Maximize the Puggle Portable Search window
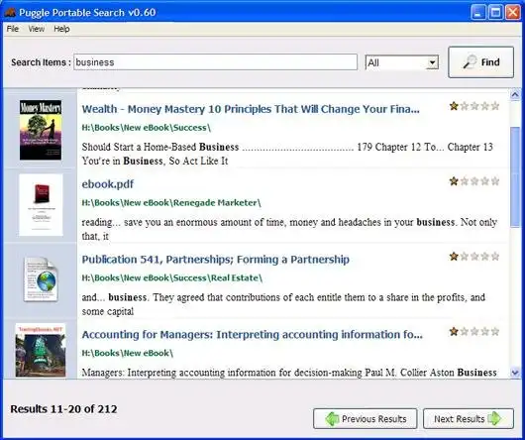Image resolution: width=525 pixels, height=440 pixels. (x=495, y=13)
